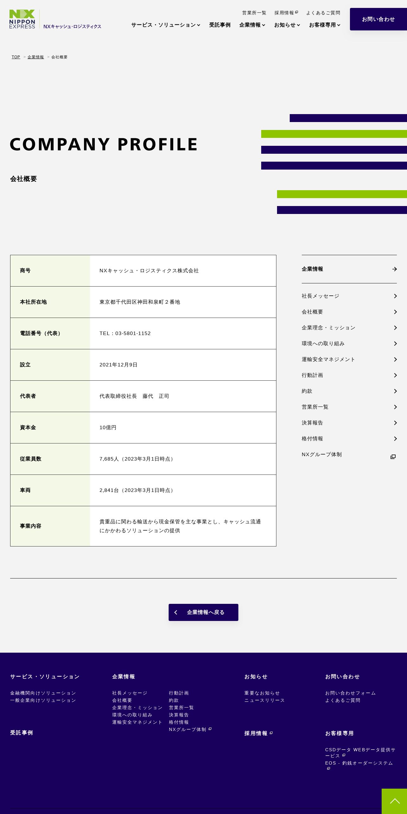
Task: Click the external-link icon beside 採用情報 in header
Action: point(297,12)
